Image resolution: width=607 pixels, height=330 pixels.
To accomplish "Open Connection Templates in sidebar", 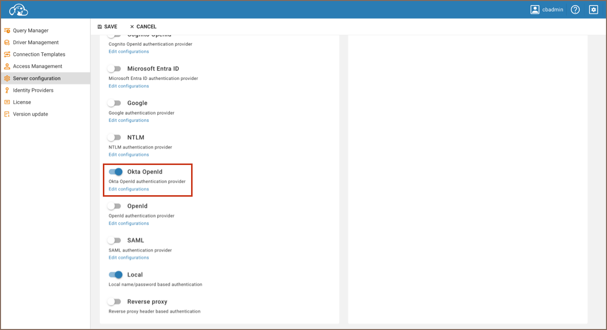I will tap(39, 54).
